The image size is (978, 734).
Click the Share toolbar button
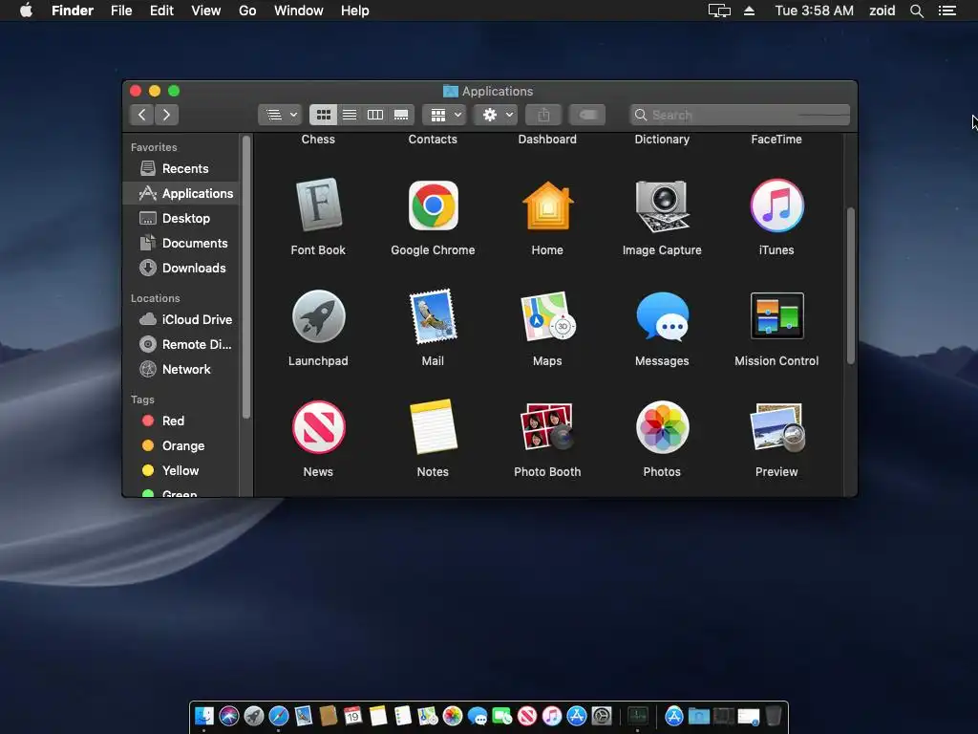[543, 115]
